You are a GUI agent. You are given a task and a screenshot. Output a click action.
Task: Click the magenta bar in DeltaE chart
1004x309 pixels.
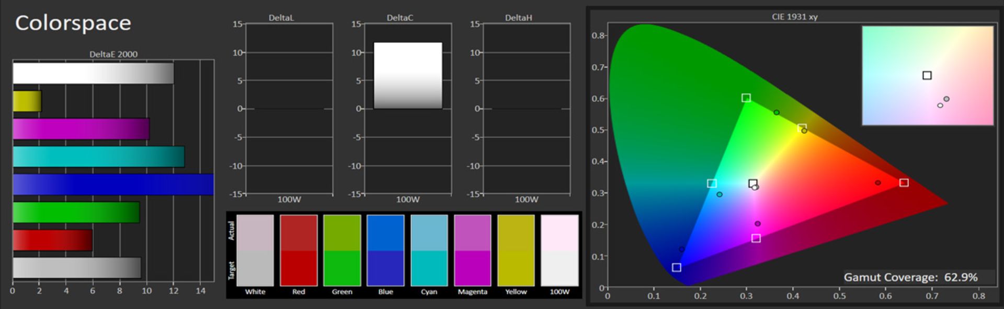click(x=81, y=129)
